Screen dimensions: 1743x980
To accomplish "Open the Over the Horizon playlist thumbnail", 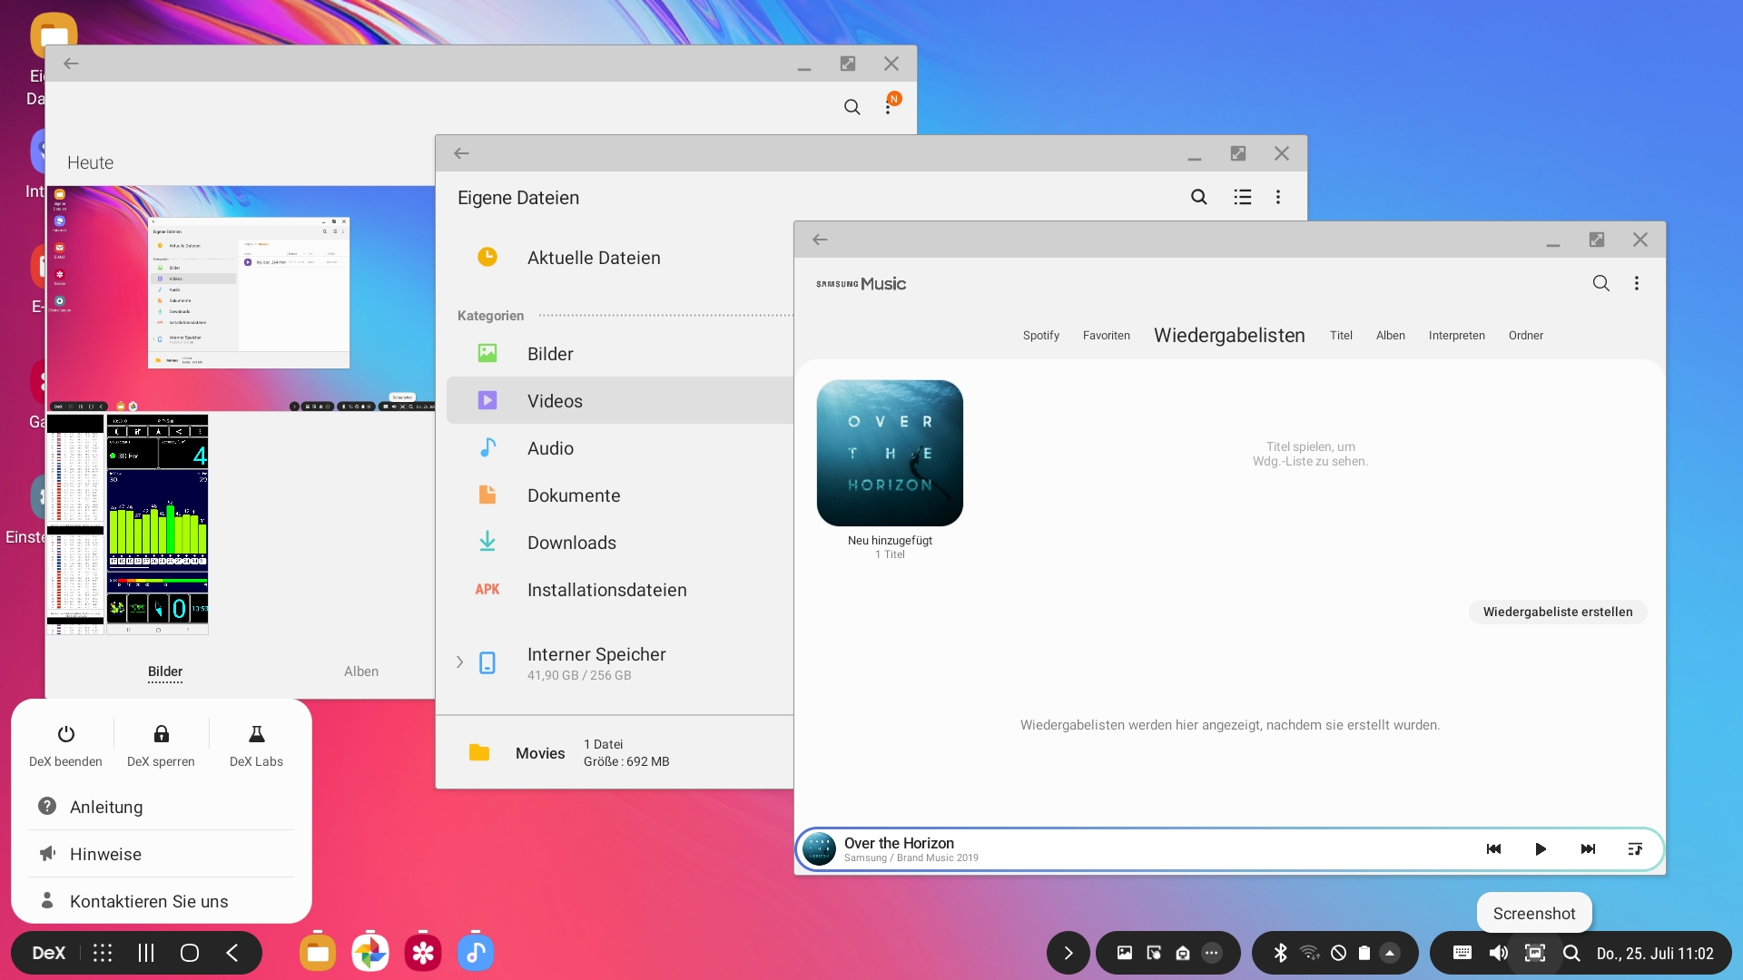I will [x=890, y=453].
